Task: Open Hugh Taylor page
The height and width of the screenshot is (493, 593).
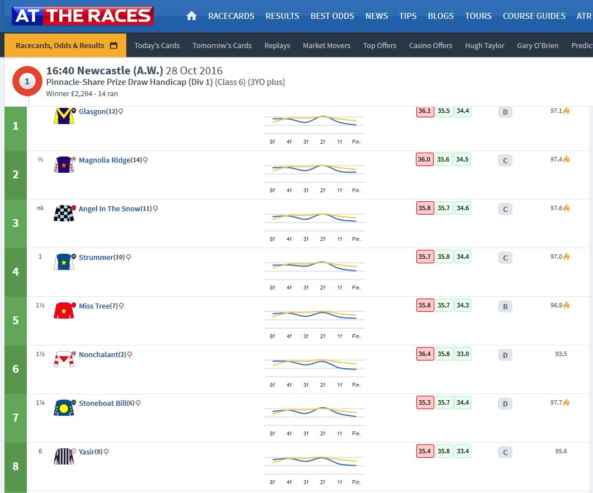Action: 485,45
